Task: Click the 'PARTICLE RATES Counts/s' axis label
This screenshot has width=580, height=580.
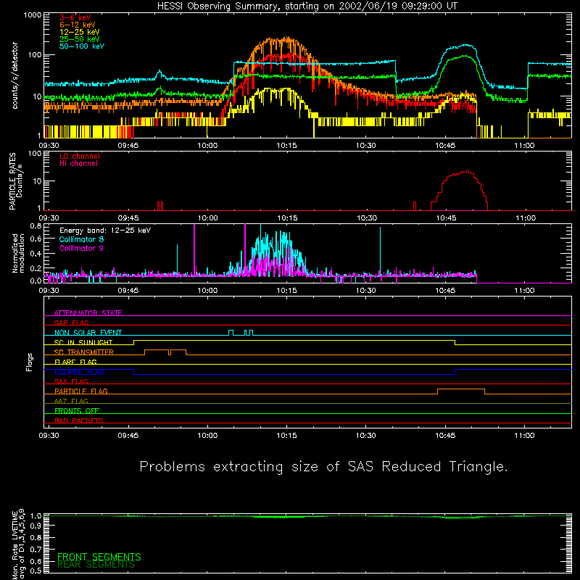Action: 15,181
